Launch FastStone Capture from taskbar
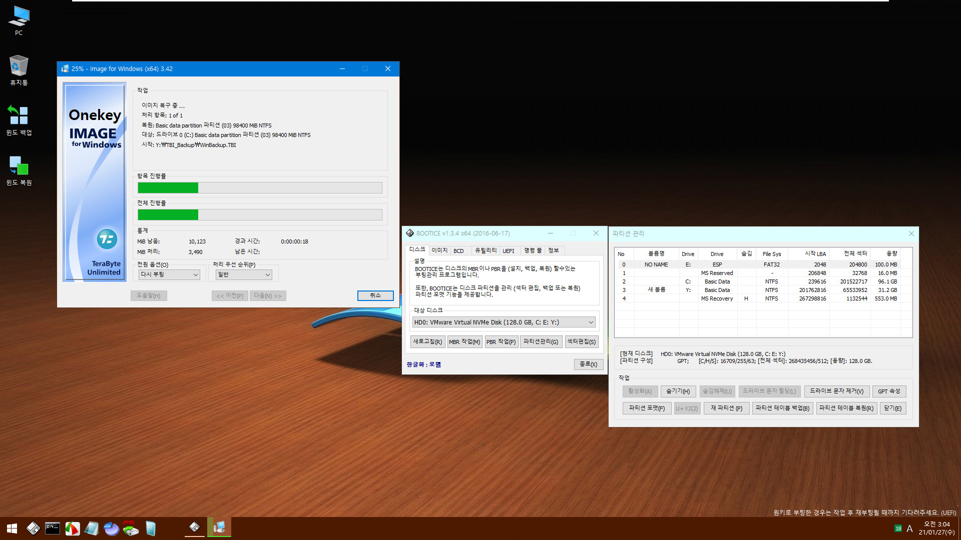This screenshot has height=540, width=961. (x=72, y=528)
